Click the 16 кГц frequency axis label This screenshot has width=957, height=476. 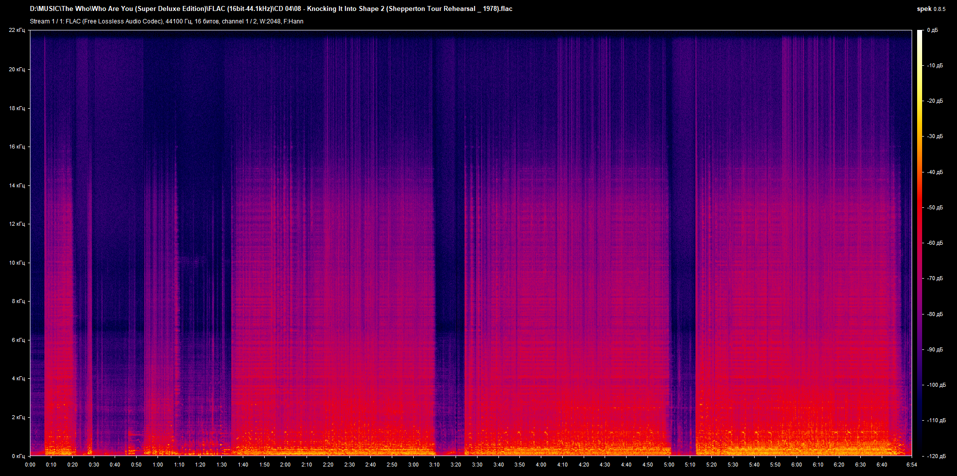click(17, 147)
